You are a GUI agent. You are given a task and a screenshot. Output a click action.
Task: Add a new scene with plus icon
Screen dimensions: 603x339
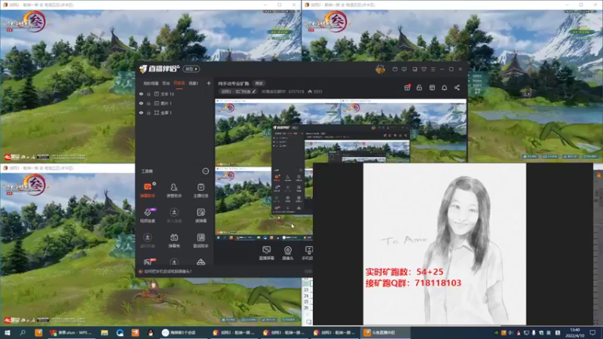[x=209, y=83]
